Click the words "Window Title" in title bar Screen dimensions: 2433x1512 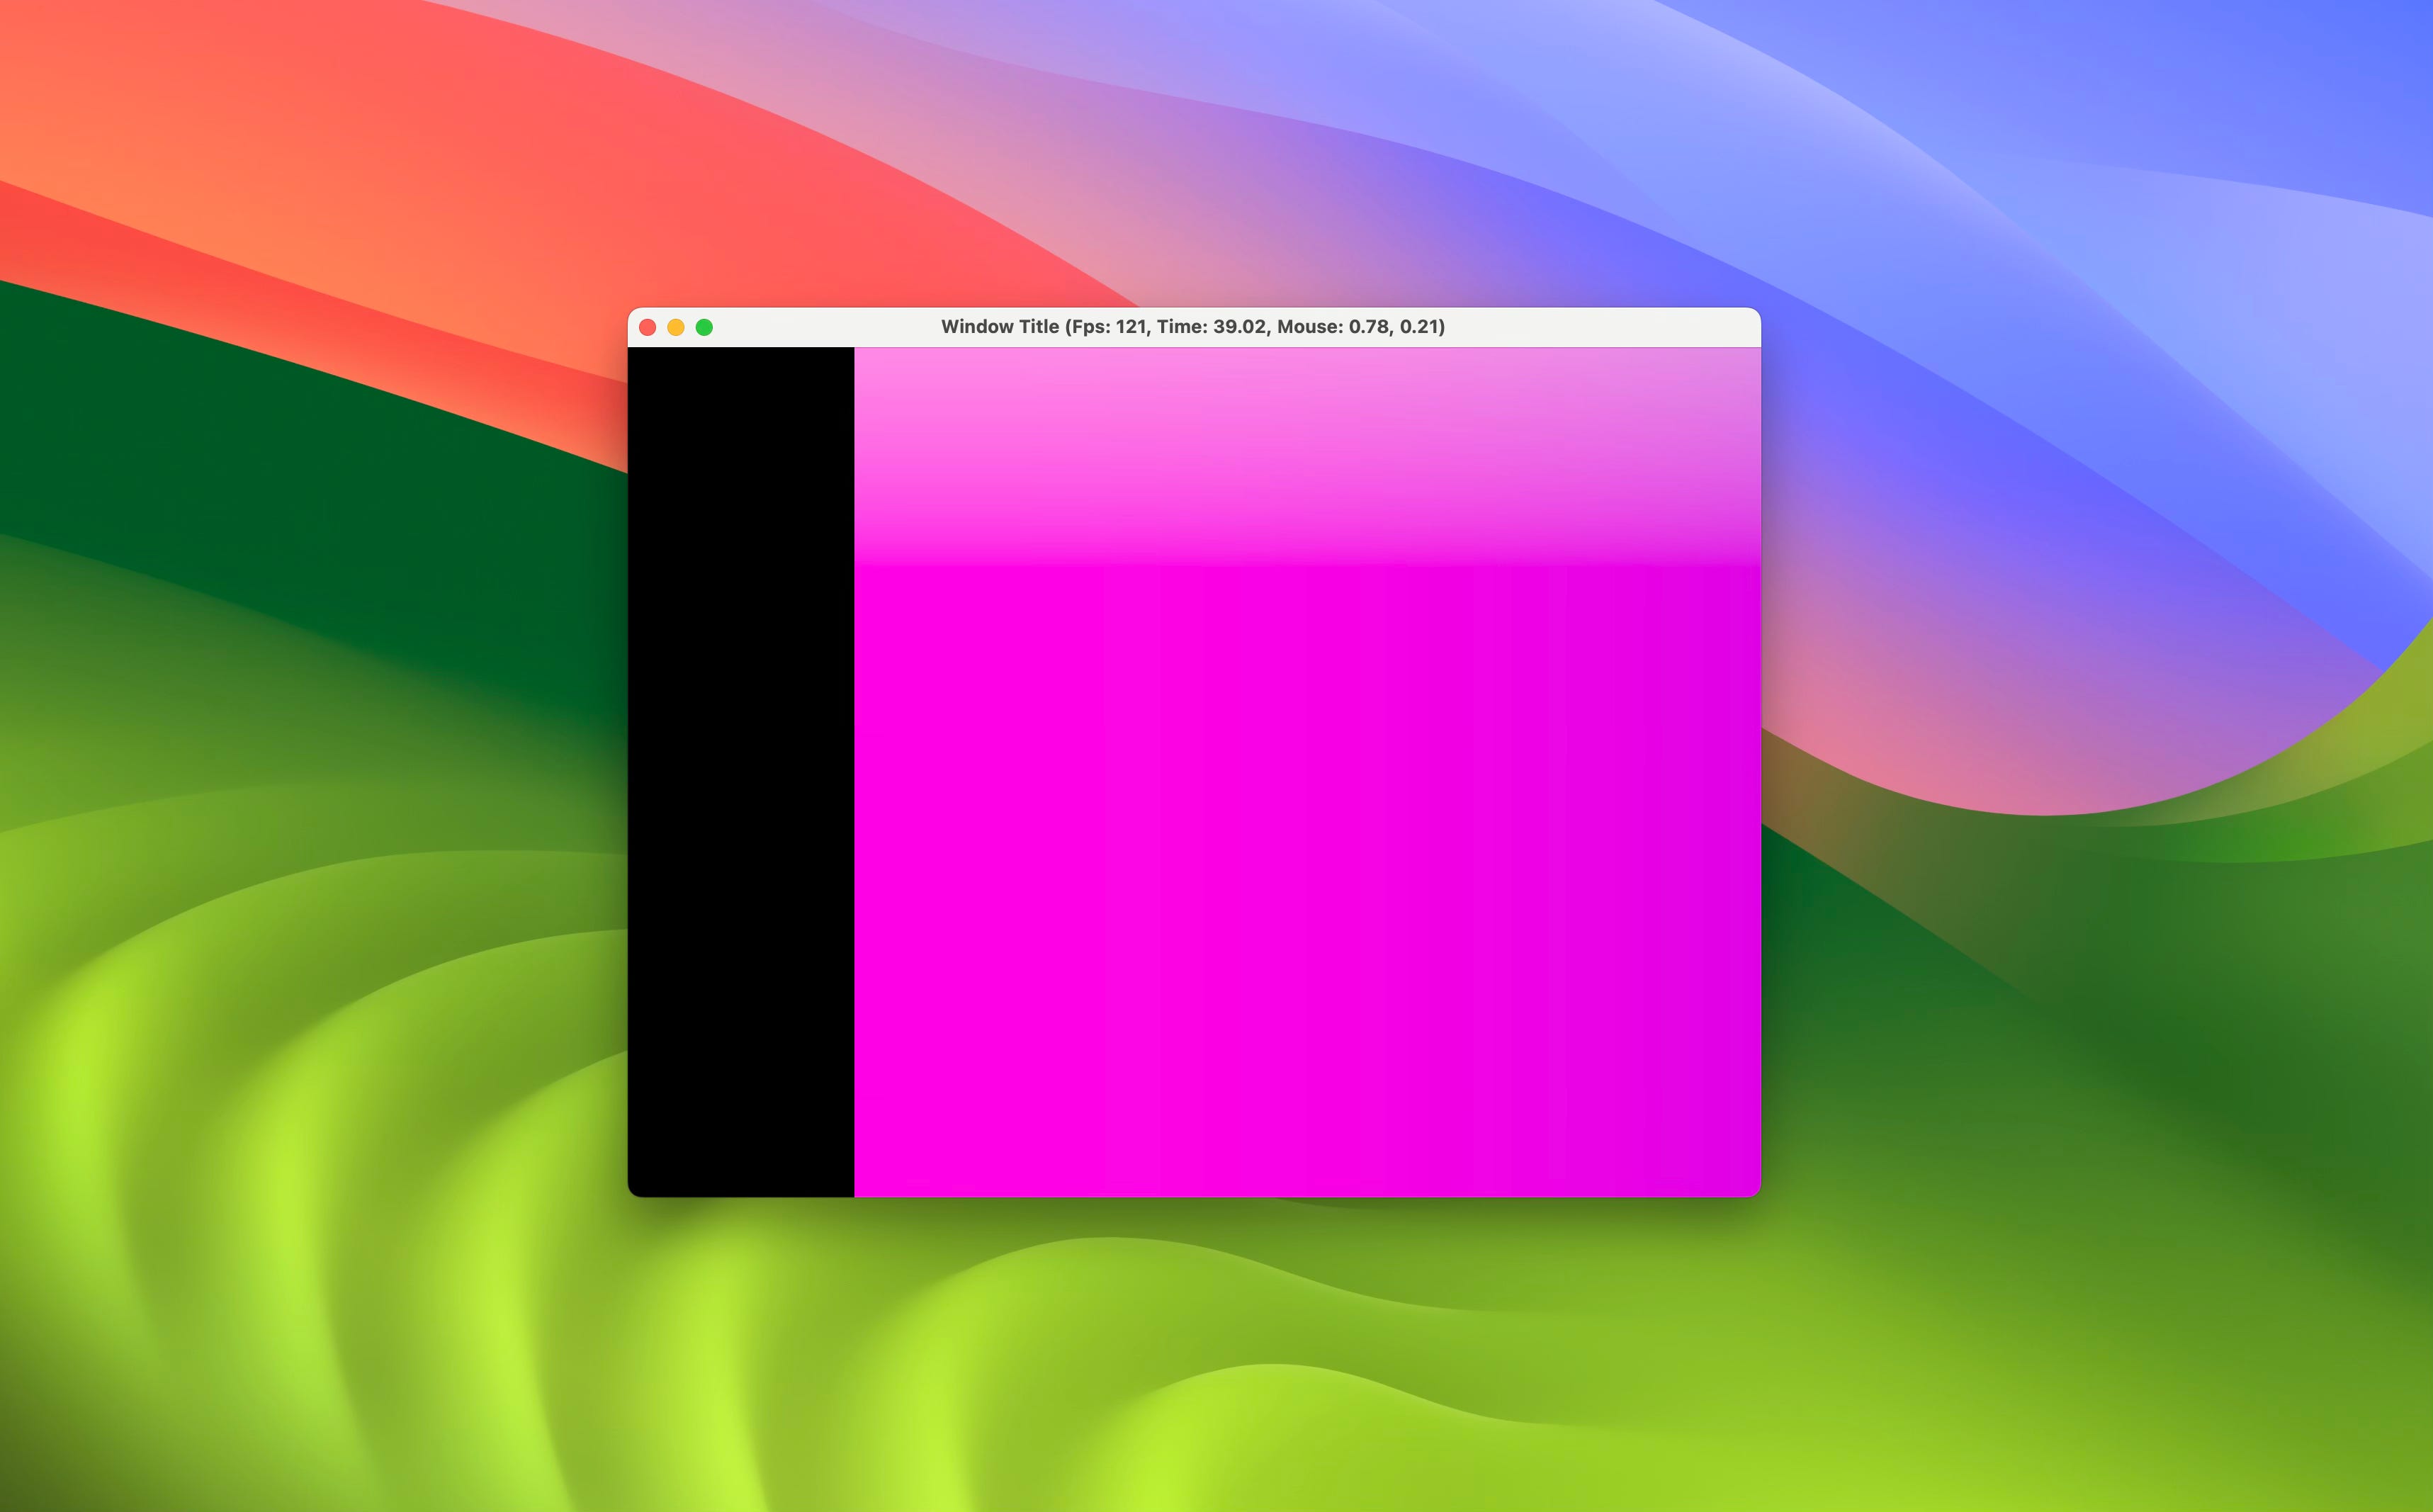point(999,327)
